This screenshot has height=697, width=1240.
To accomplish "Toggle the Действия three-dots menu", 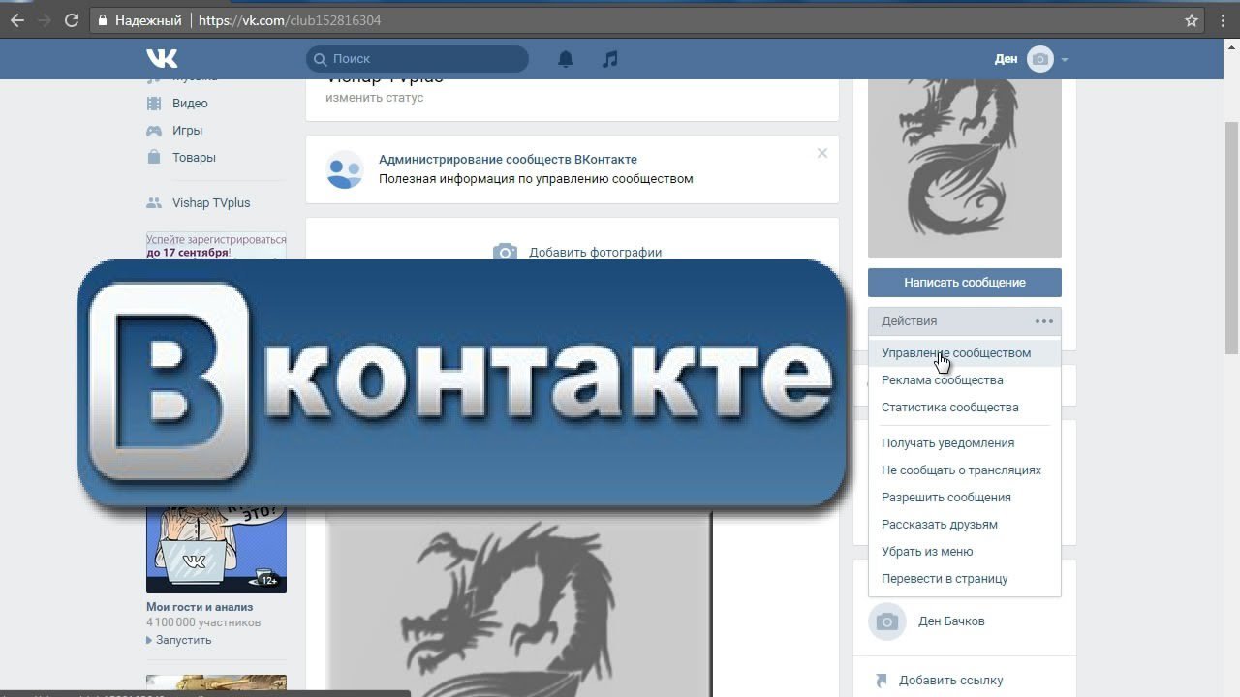I will (x=1043, y=321).
